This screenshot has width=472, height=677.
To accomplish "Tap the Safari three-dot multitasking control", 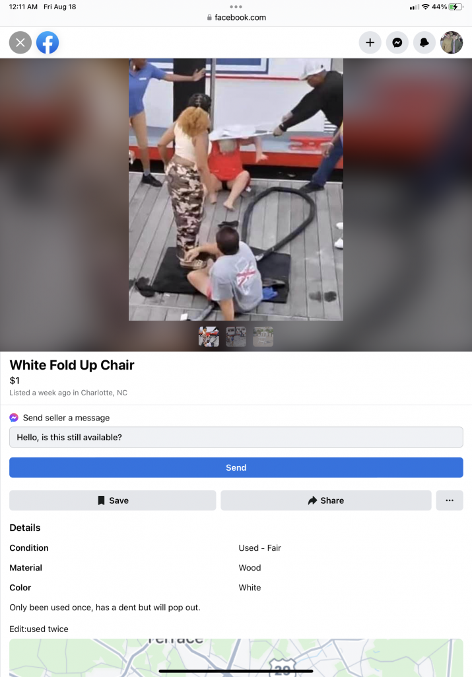I will 236,7.
